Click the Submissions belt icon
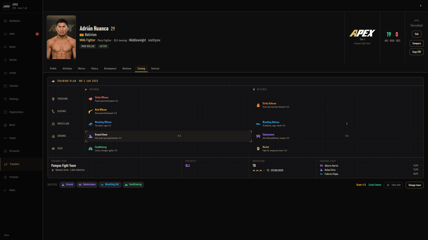 258,136
